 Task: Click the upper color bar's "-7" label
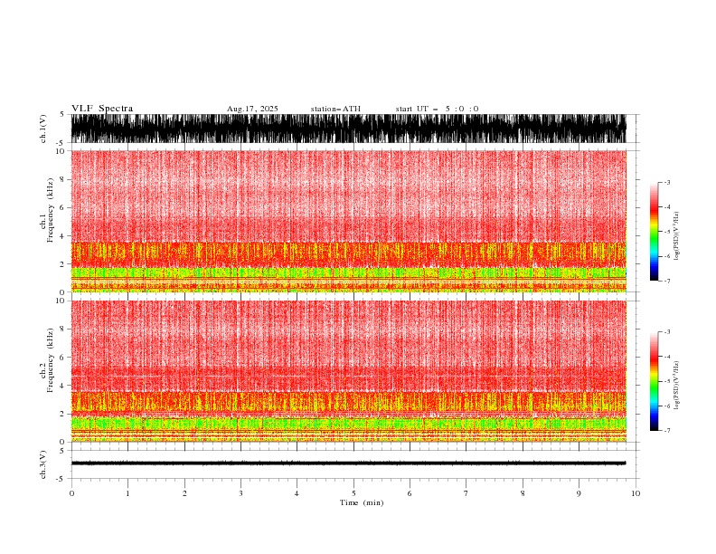[667, 281]
